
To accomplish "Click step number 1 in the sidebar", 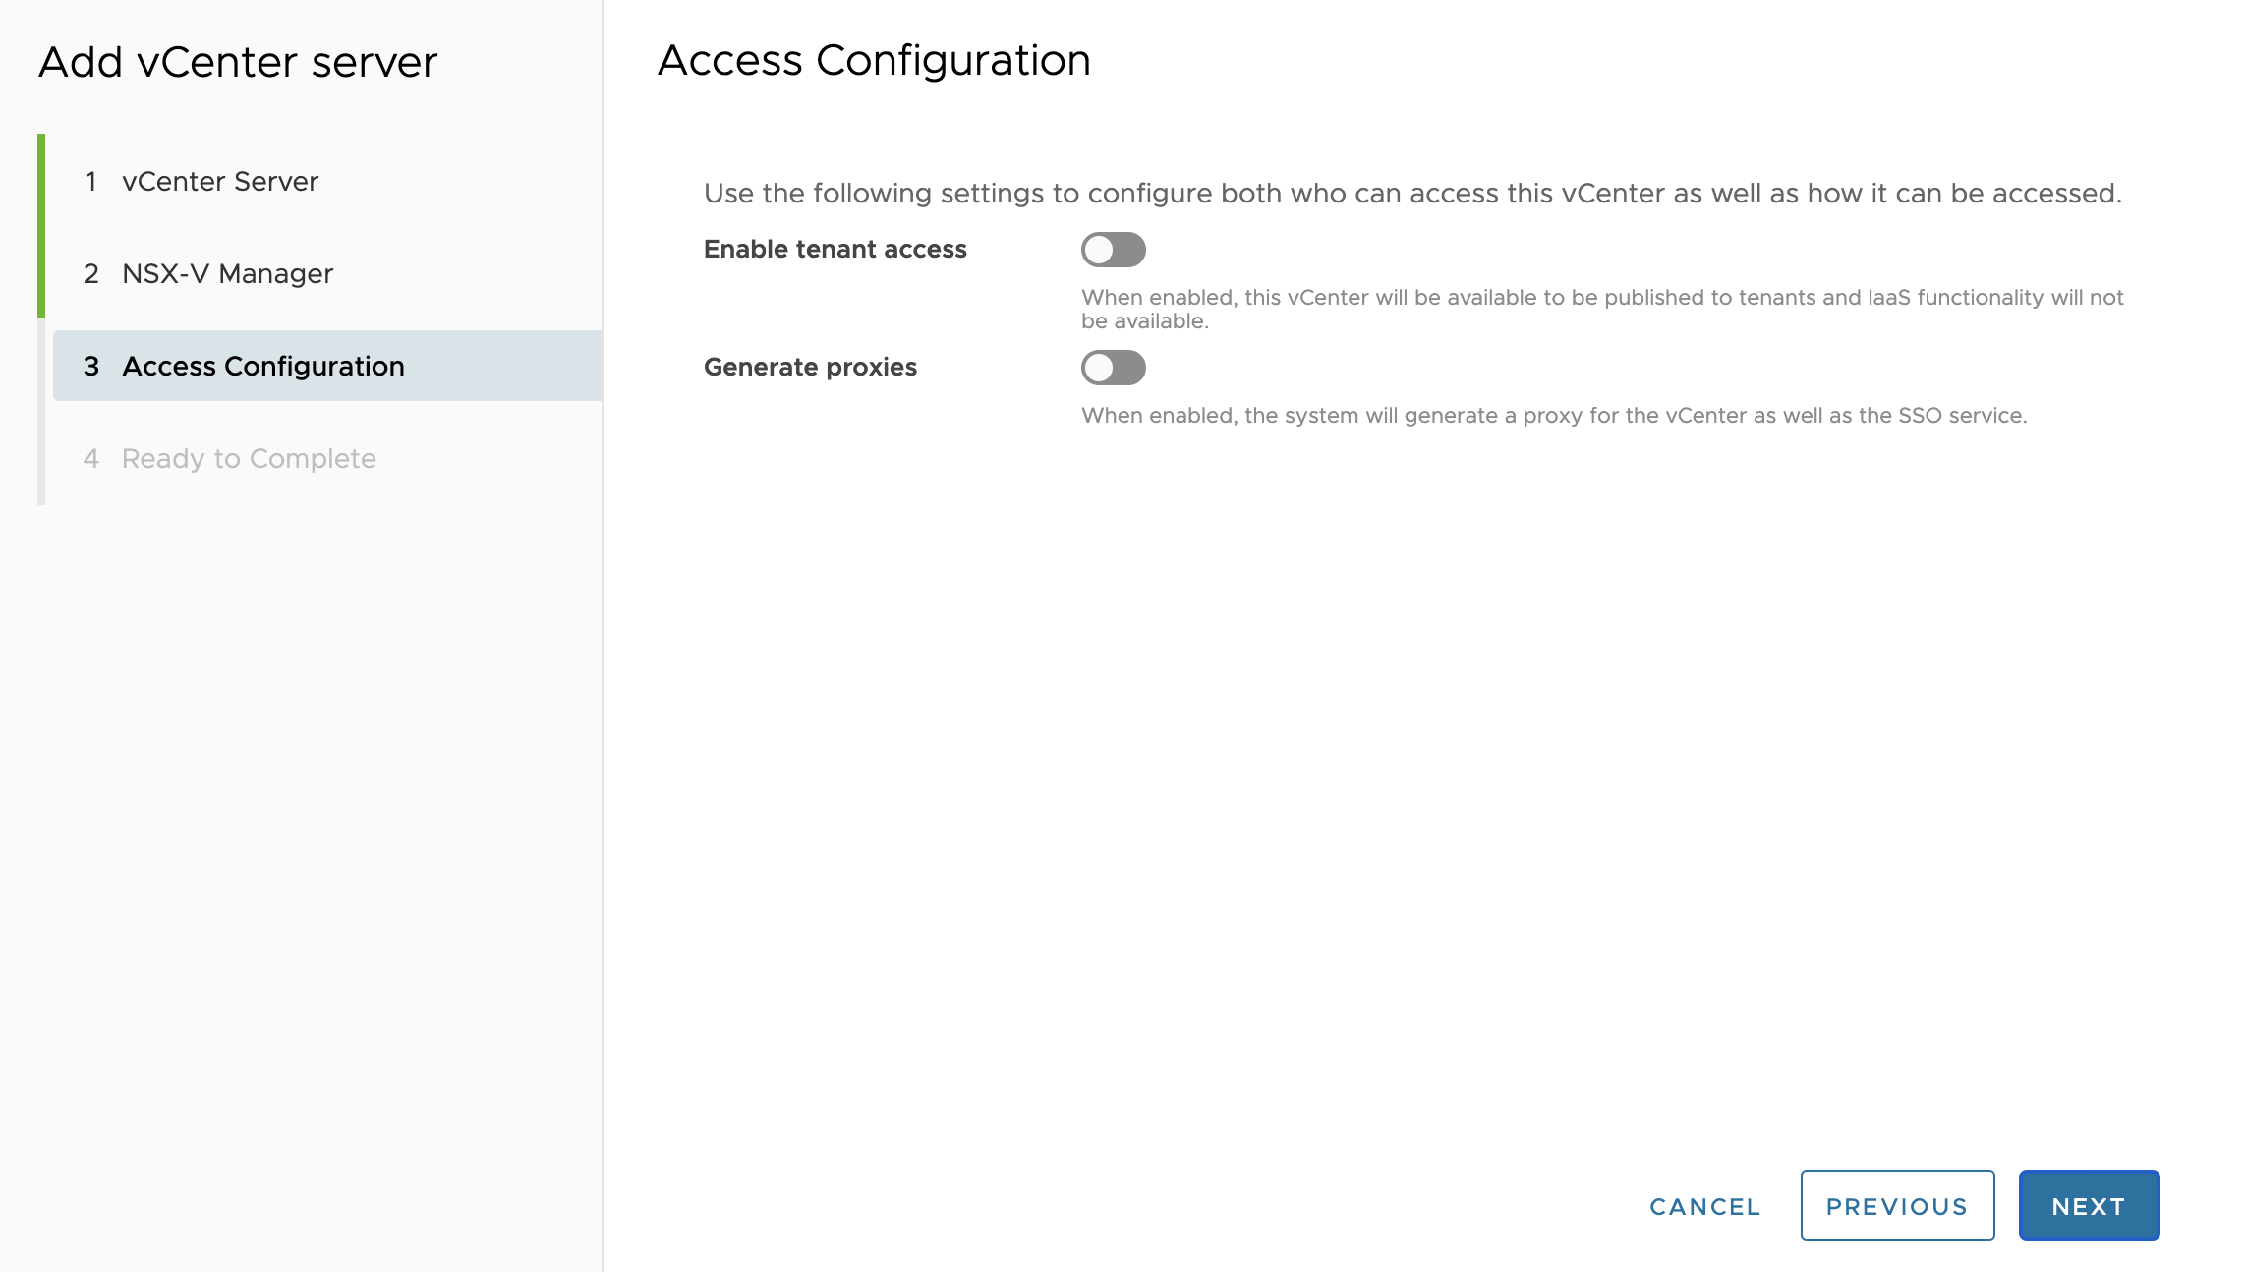I will 91,182.
